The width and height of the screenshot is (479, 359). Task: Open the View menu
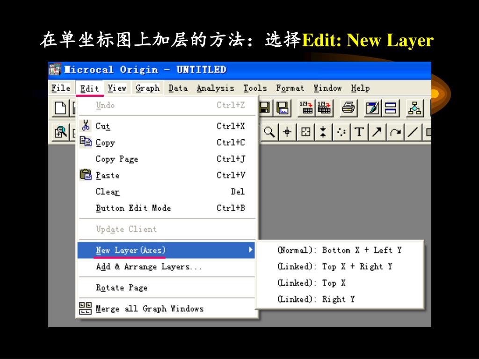(x=117, y=88)
